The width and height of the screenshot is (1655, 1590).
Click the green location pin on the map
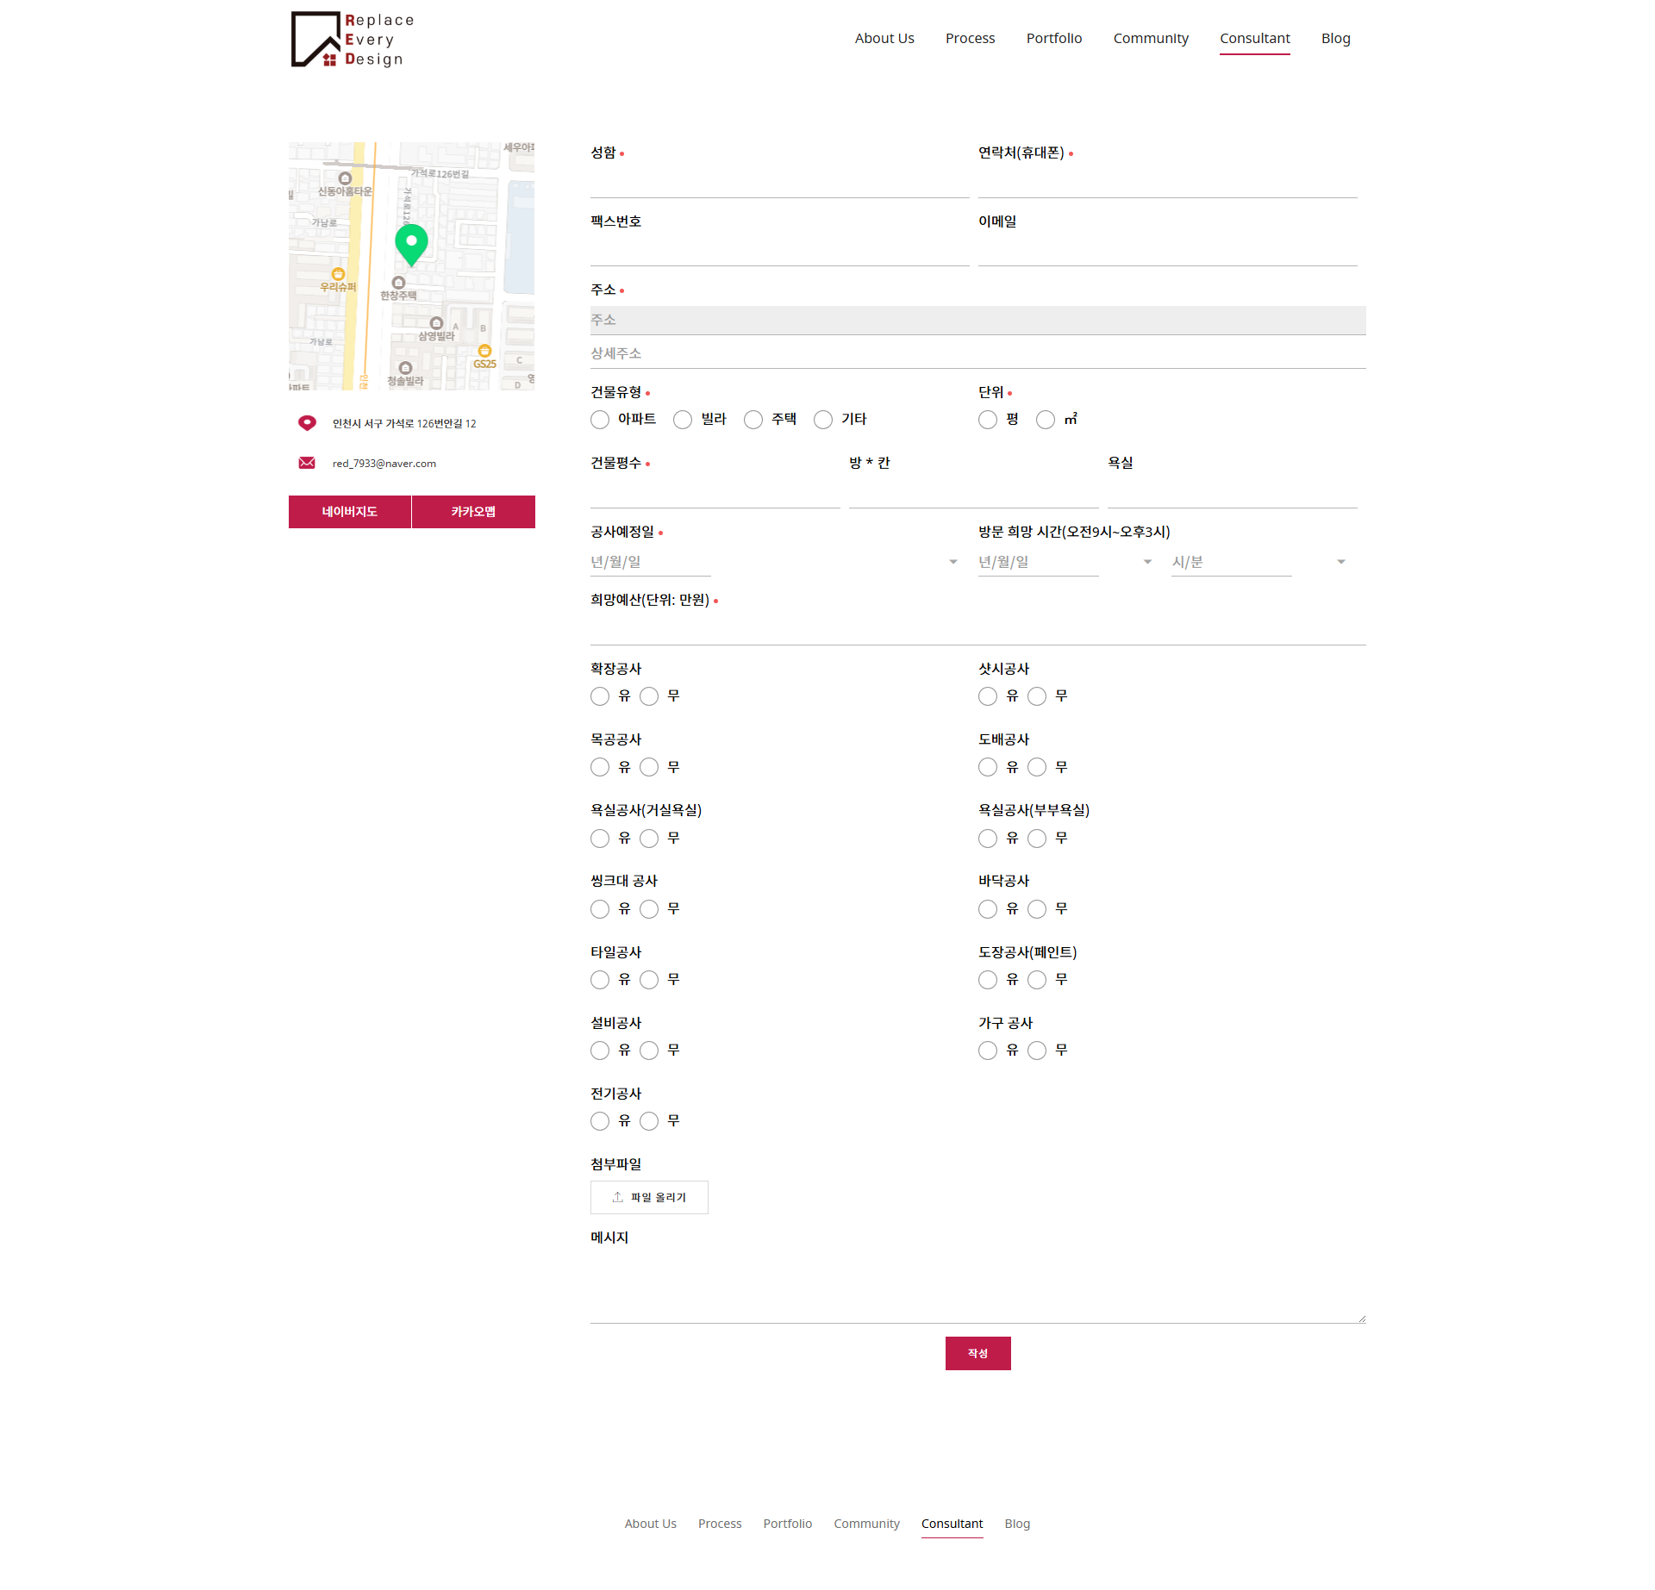point(411,245)
